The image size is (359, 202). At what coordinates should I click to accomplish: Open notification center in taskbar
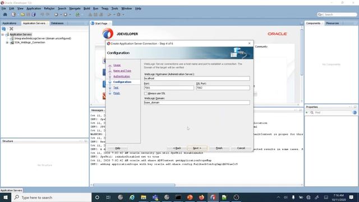point(351,197)
